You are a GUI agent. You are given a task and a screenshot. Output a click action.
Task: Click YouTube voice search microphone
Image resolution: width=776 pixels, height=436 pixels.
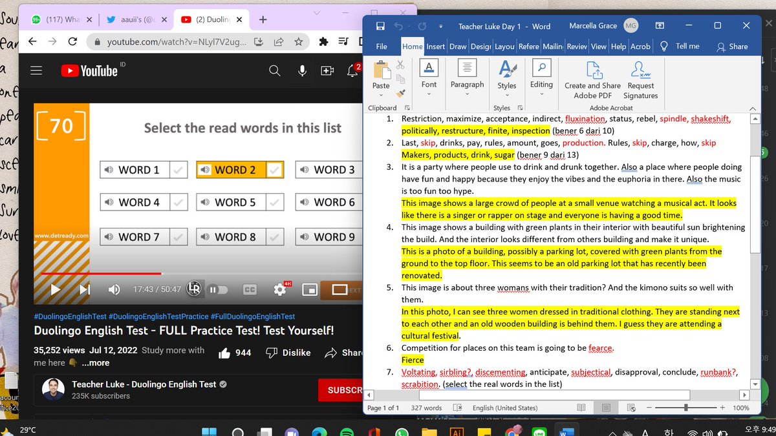click(x=302, y=71)
